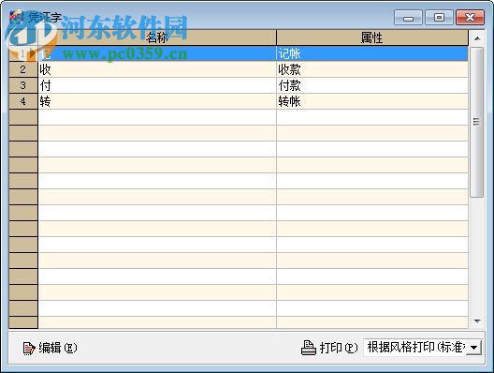Click the 打印(P) button label
This screenshot has width=494, height=373.
point(339,348)
